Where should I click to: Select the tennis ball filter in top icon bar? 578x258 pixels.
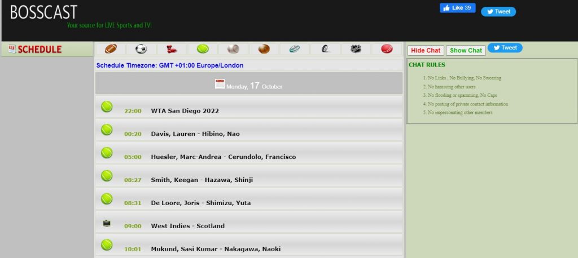coord(203,49)
